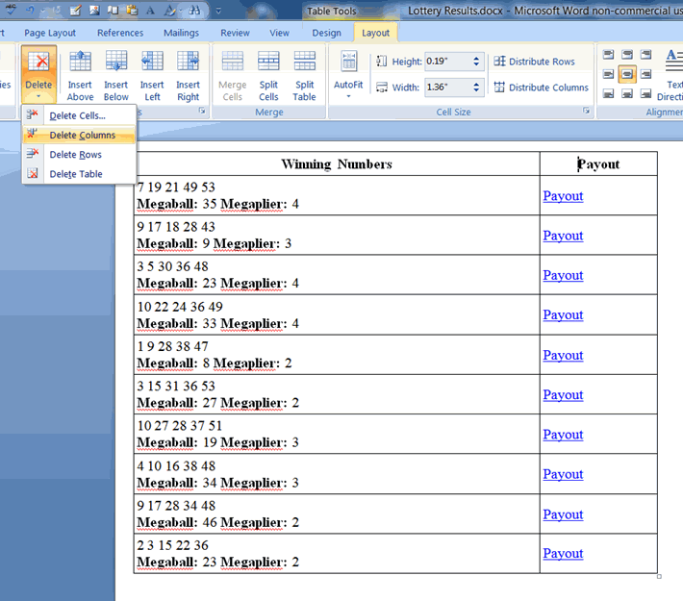683x601 pixels.
Task: Select Align Top Left alignment icon
Action: point(608,55)
